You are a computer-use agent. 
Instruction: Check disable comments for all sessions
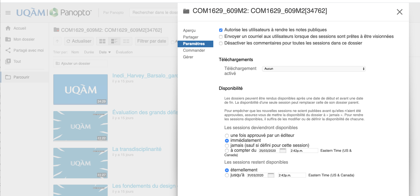pos(221,43)
